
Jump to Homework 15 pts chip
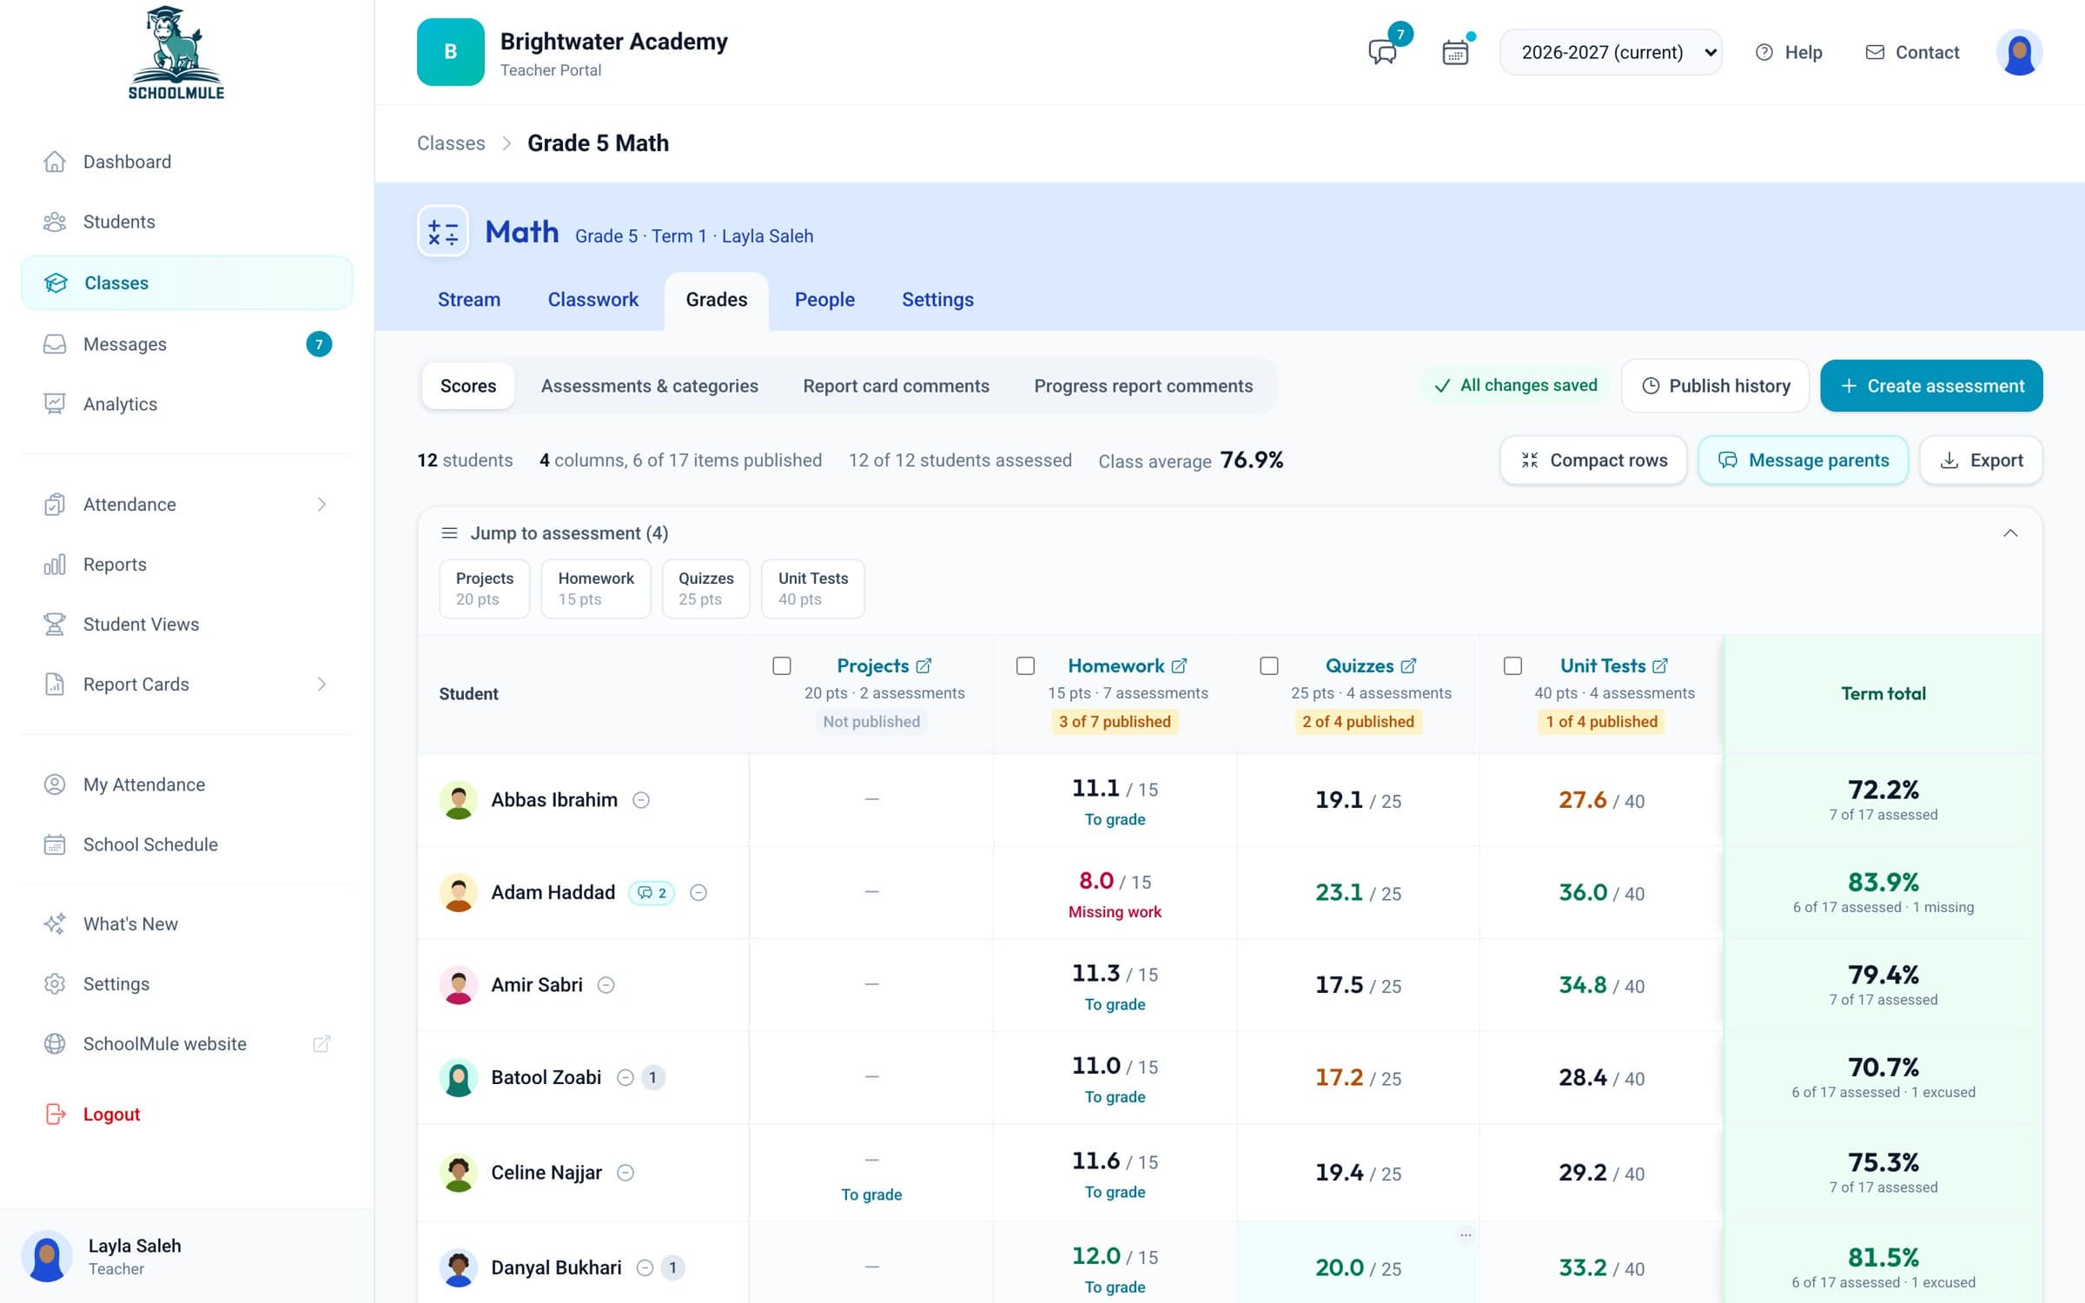coord(595,589)
